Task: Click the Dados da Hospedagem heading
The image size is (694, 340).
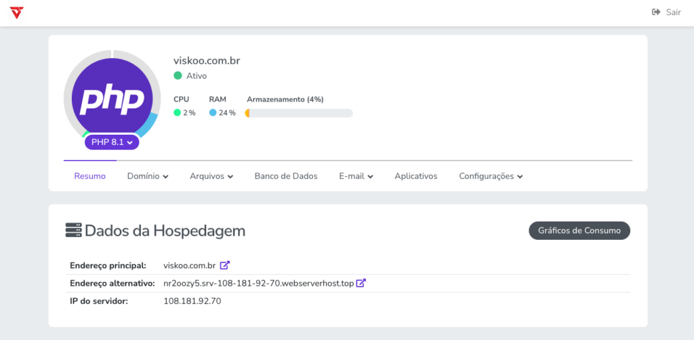Action: pos(165,230)
